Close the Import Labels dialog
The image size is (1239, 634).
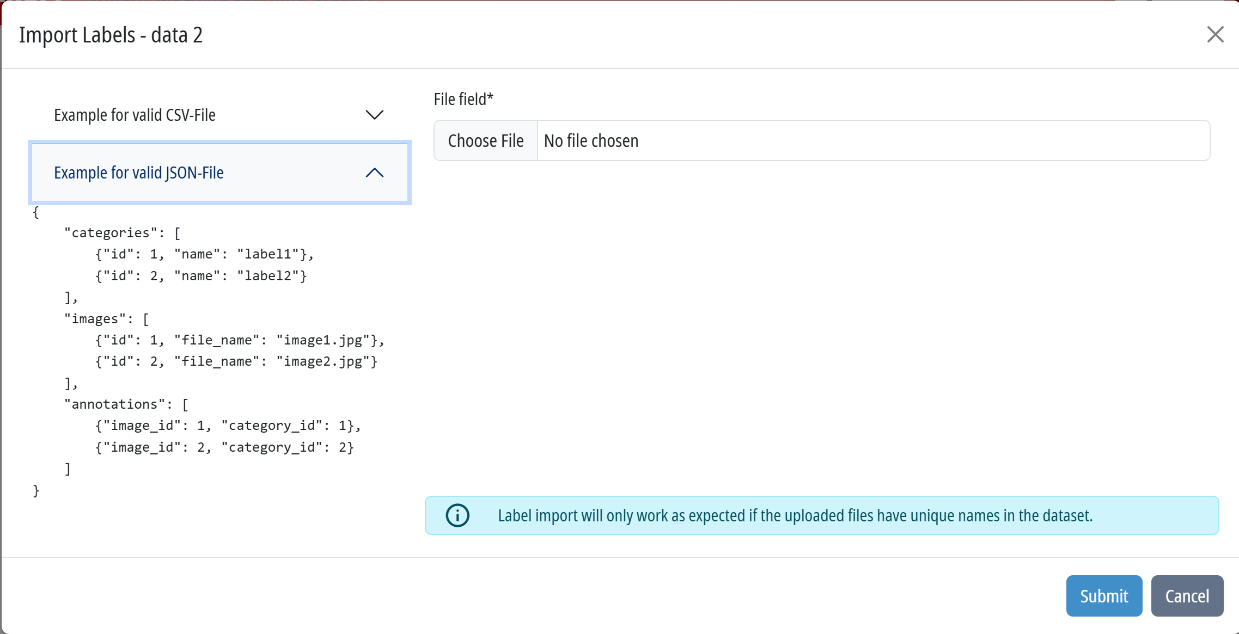[1215, 35]
